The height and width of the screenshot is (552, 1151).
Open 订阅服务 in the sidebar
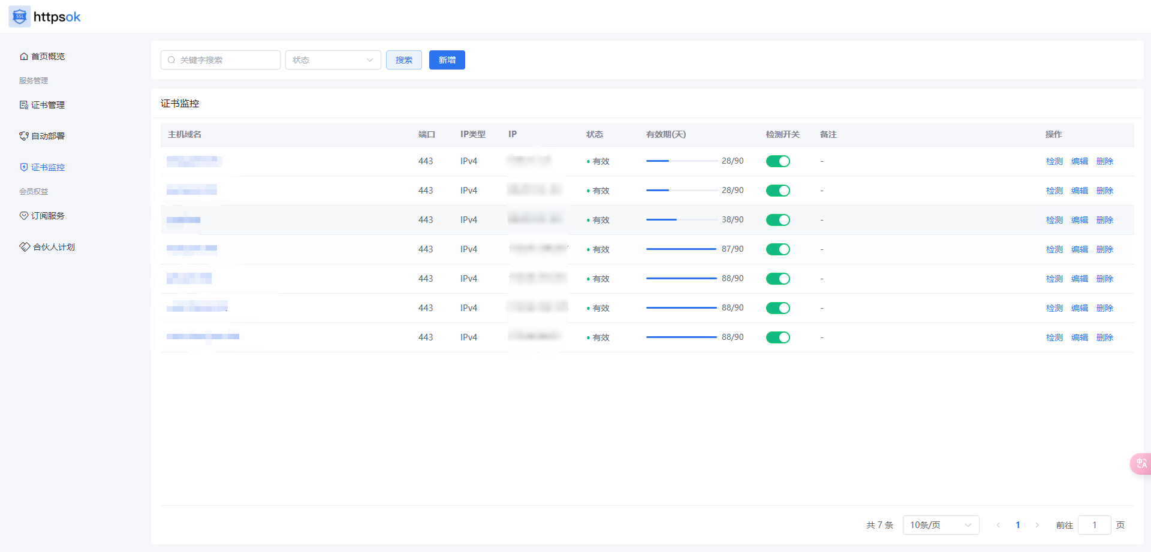pyautogui.click(x=48, y=216)
